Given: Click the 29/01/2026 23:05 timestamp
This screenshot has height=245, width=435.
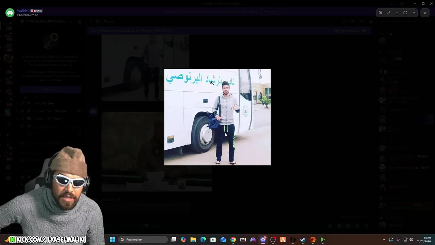Looking at the screenshot, I should pos(28,15).
